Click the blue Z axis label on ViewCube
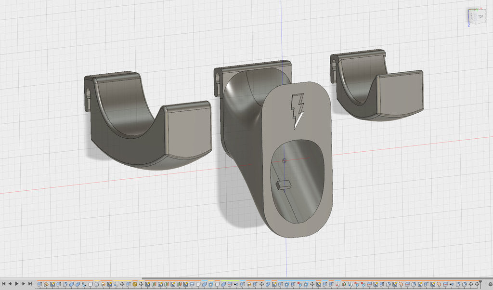This screenshot has height=290, width=493. (x=468, y=25)
